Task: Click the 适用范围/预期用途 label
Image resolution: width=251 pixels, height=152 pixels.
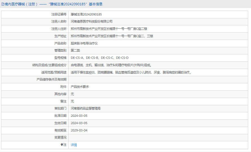Action: 54,73
